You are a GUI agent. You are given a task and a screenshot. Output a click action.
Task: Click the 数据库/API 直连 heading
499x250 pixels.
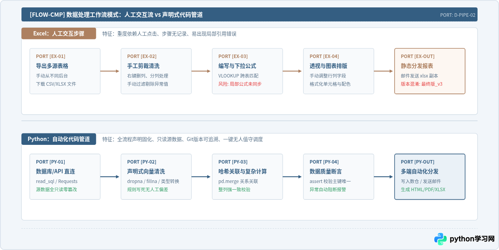(55, 171)
